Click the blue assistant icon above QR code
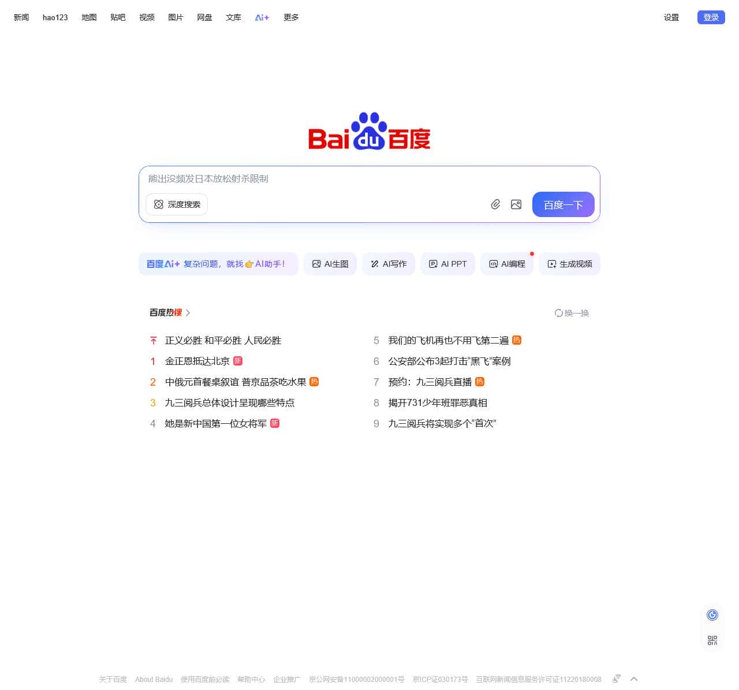Viewport: 739px width, 690px height. (x=712, y=615)
